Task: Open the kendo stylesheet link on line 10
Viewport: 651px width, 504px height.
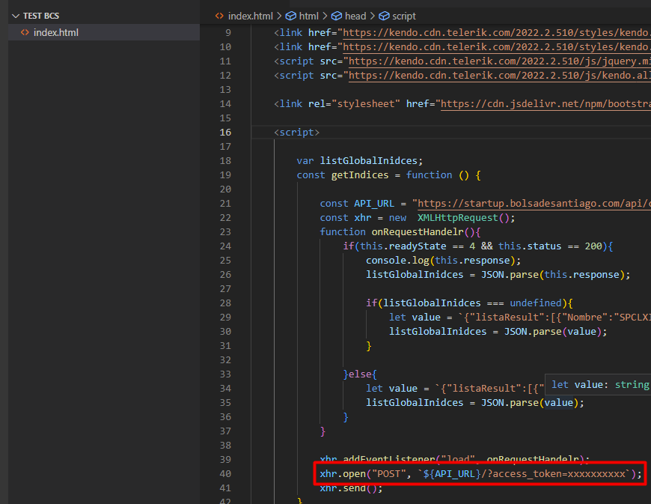Action: [497, 47]
